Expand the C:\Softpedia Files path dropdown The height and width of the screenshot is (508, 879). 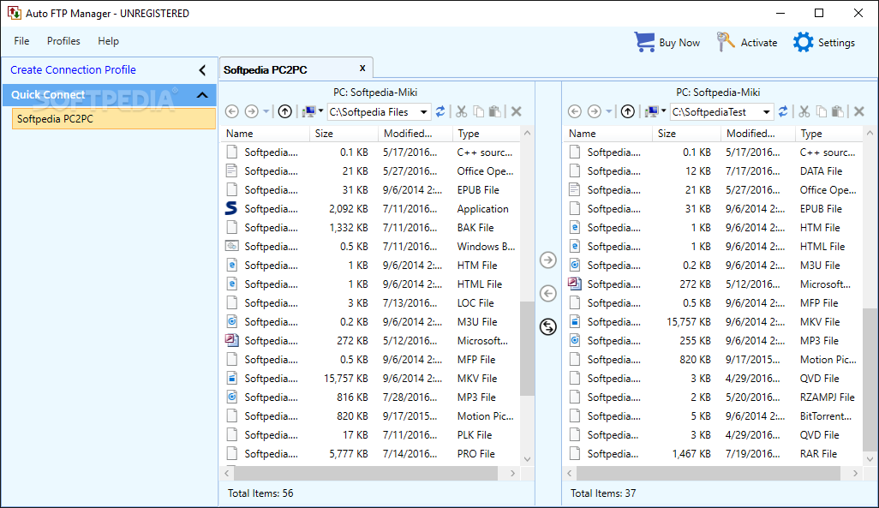point(424,112)
